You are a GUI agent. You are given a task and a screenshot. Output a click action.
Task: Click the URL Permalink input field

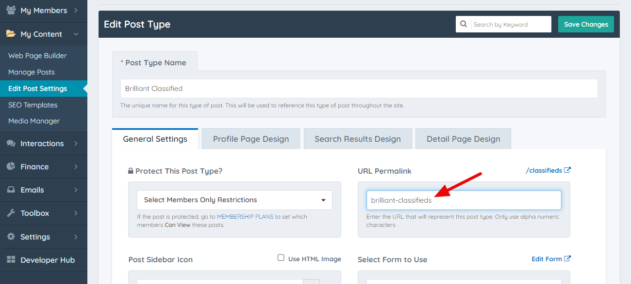(464, 200)
